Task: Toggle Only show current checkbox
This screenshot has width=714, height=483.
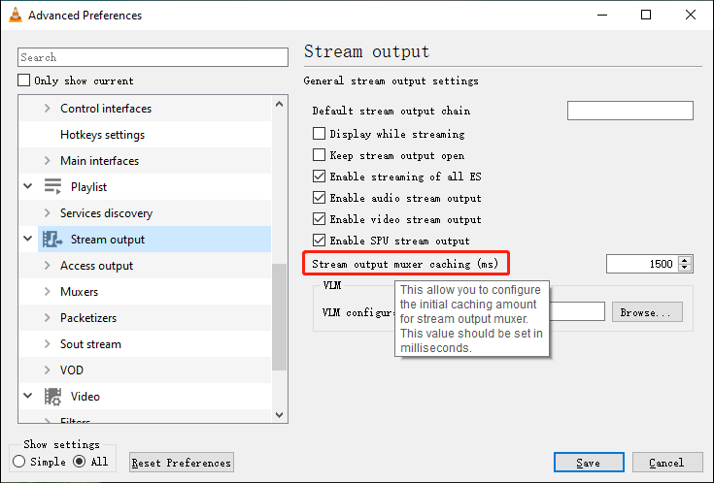Action: click(23, 80)
